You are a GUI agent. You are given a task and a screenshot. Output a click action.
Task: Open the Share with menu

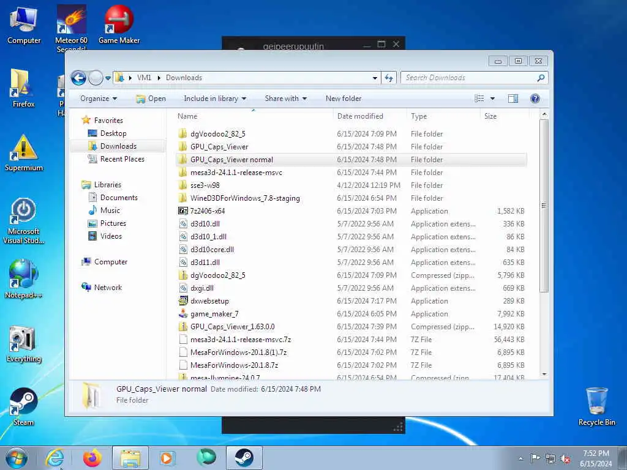point(285,99)
